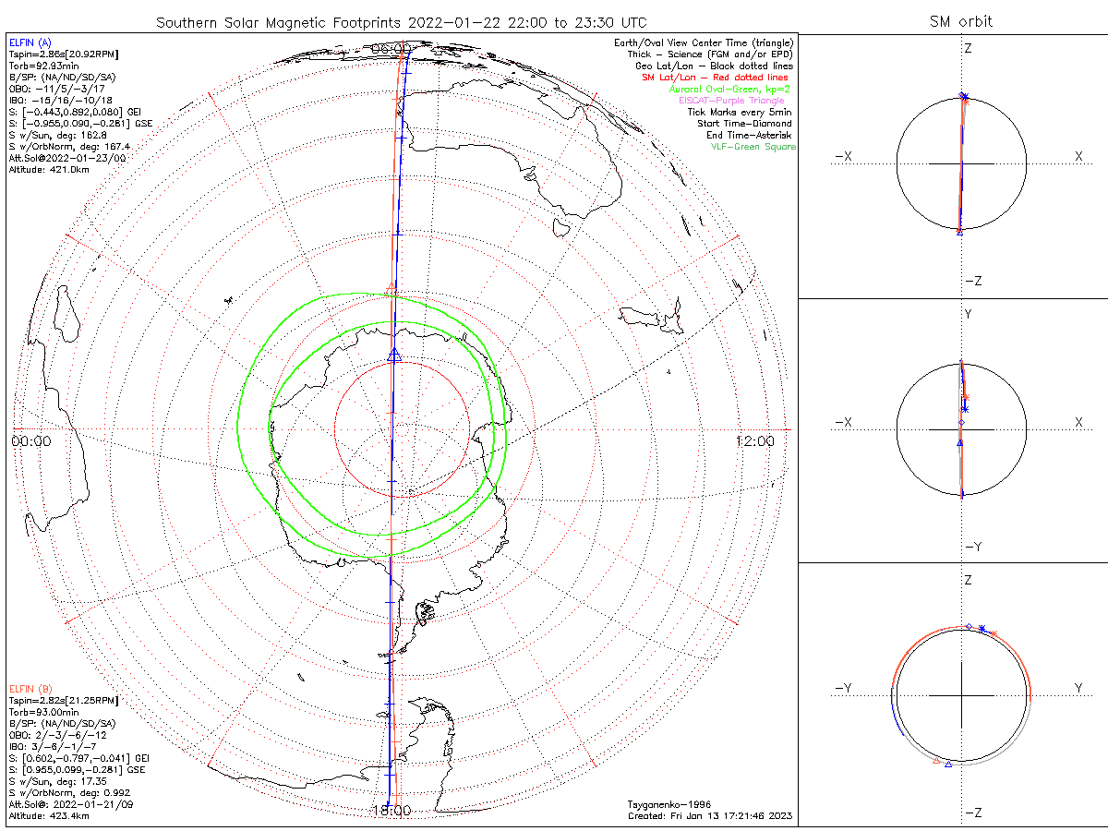This screenshot has width=1108, height=831.
Task: Click legend 'Earth/Oval View Center Time (triangle)'
Action: click(703, 42)
